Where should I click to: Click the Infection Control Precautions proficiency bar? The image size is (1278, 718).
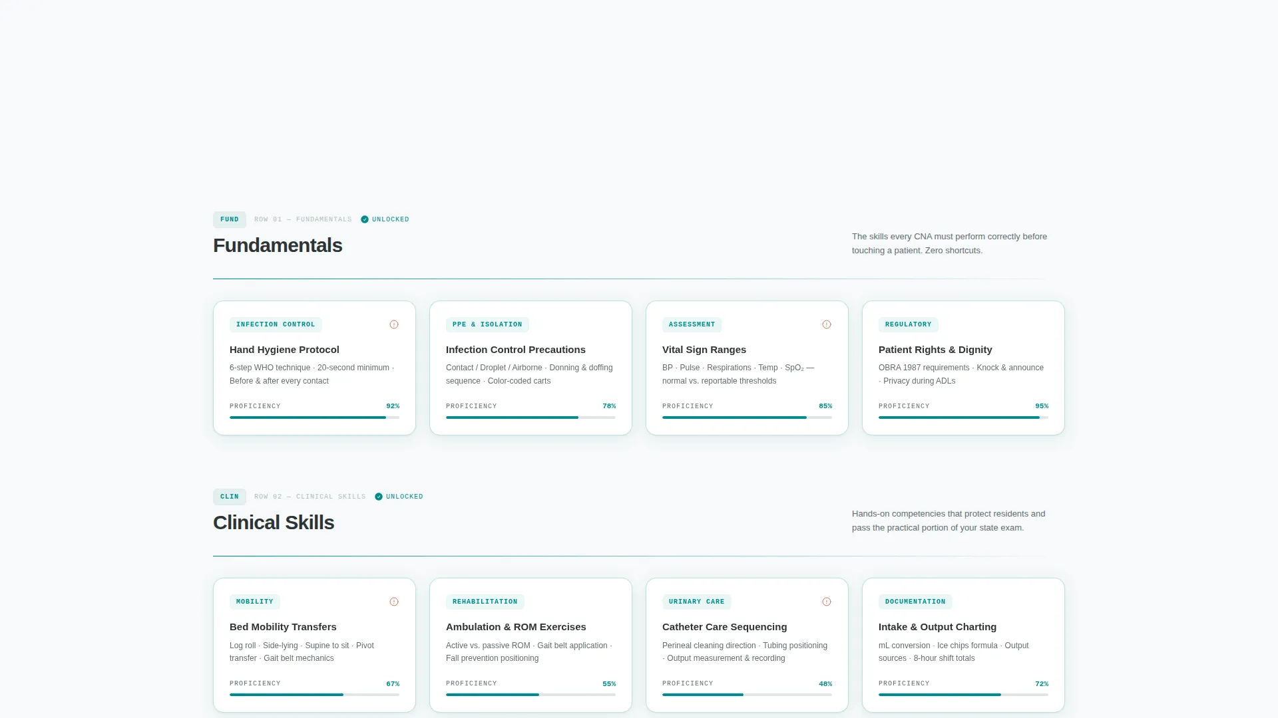[531, 418]
